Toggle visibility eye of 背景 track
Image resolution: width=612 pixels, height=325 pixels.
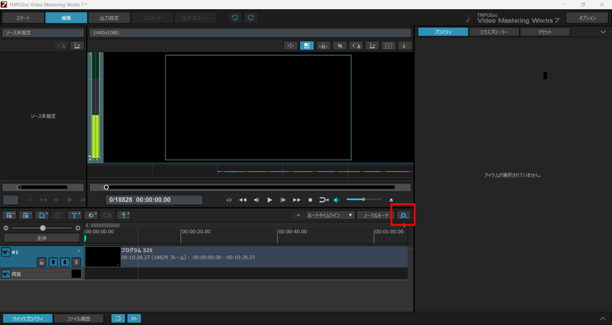(x=6, y=274)
